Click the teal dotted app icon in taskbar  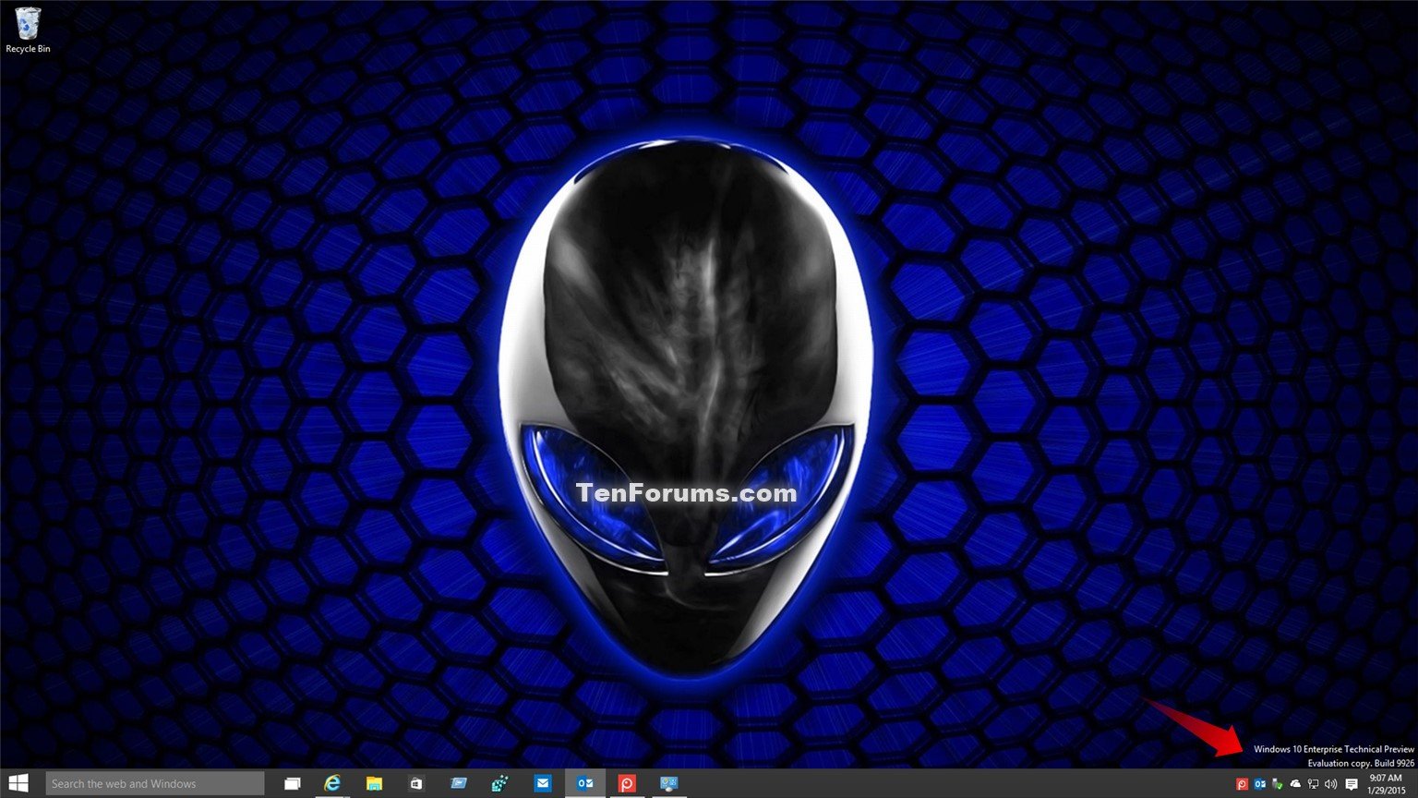[x=500, y=783]
